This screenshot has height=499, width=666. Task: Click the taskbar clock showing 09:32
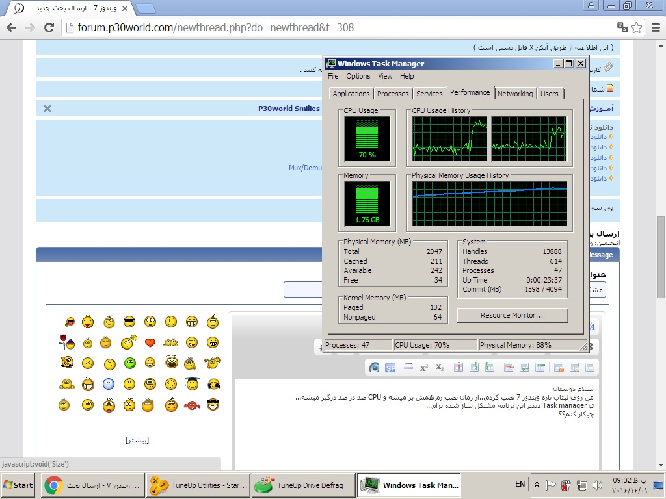pyautogui.click(x=630, y=485)
